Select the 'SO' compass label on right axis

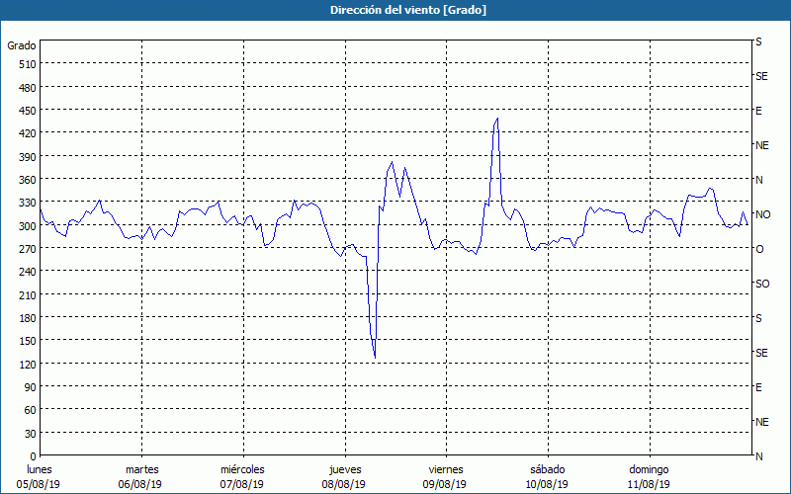tap(762, 284)
